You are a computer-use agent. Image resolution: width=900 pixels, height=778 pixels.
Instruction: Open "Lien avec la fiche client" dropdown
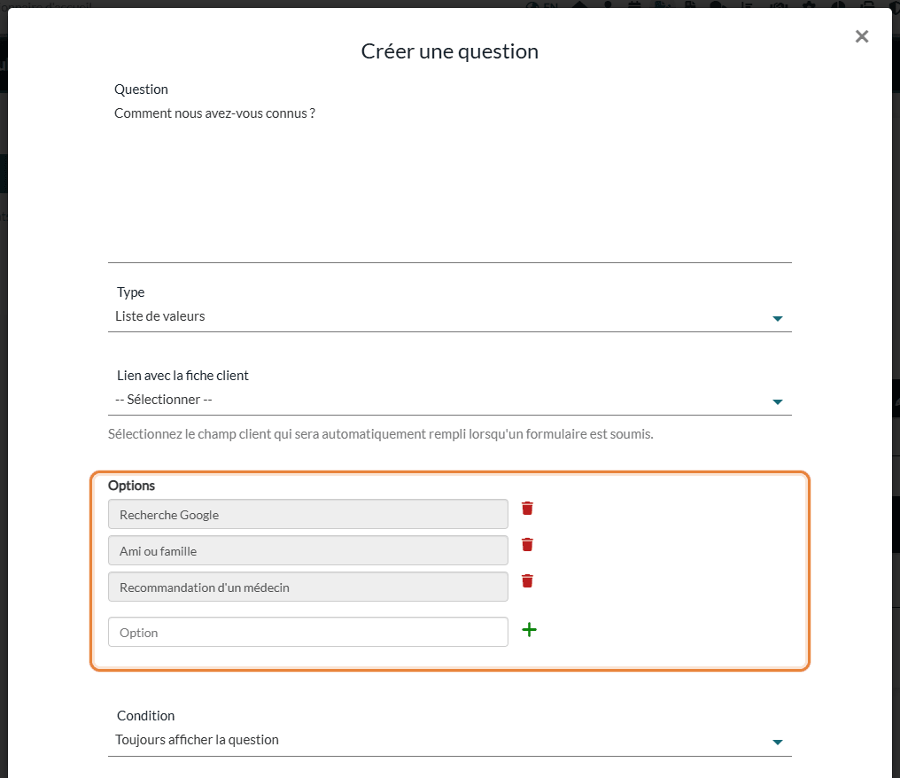(x=449, y=401)
